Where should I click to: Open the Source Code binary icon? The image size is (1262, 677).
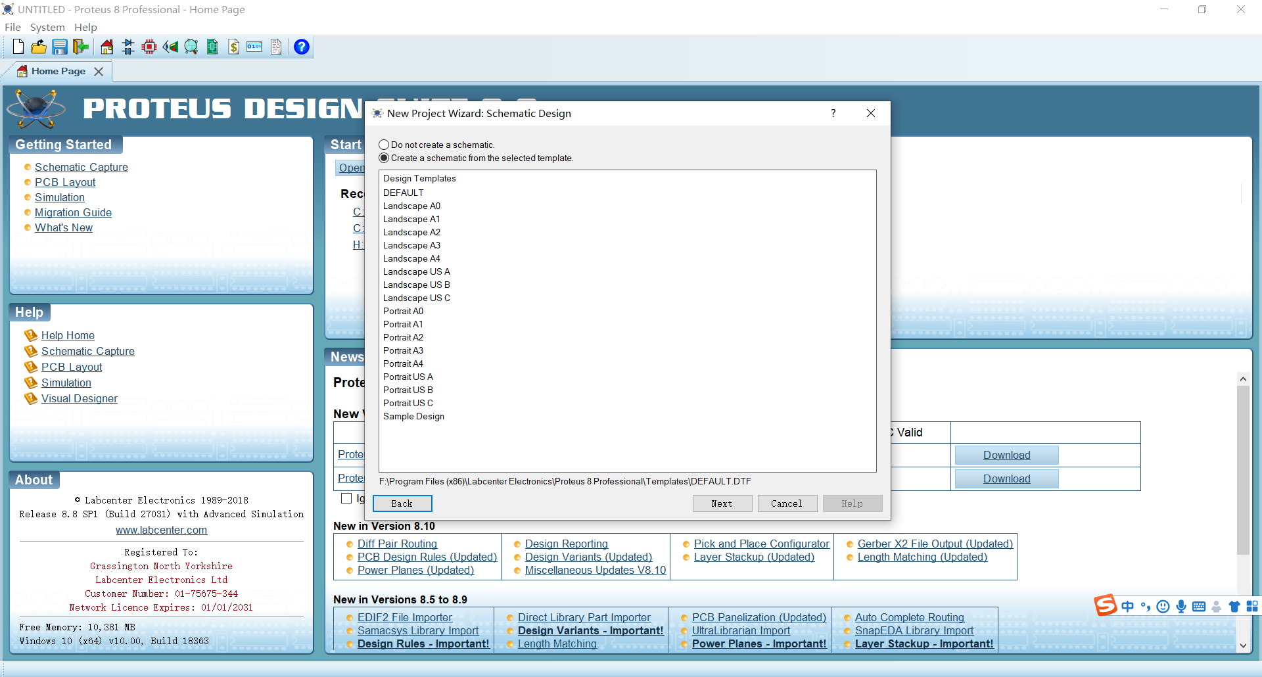[254, 47]
